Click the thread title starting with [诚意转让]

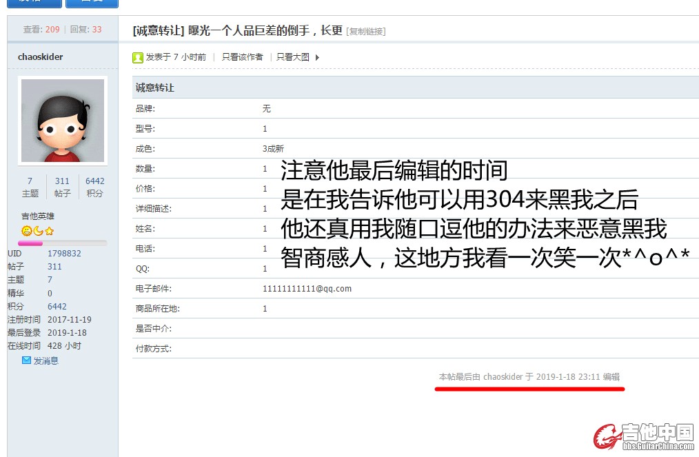point(238,30)
